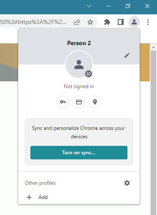Viewport: 157px width, 215px height.
Task: Edit Person 2 profile with pencil
Action: [x=127, y=55]
